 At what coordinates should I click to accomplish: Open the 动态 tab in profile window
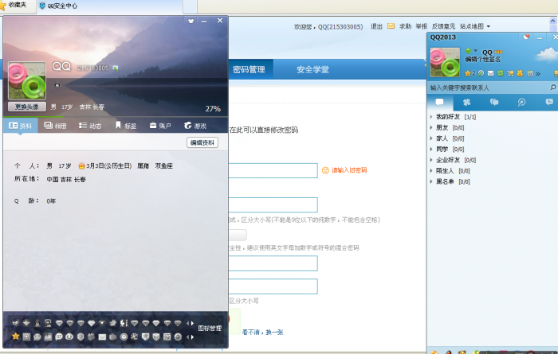click(90, 126)
